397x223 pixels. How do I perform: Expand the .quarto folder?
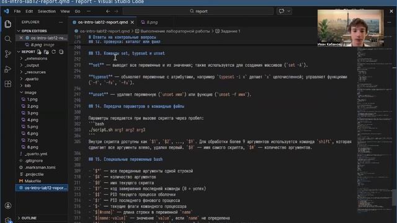point(32,79)
